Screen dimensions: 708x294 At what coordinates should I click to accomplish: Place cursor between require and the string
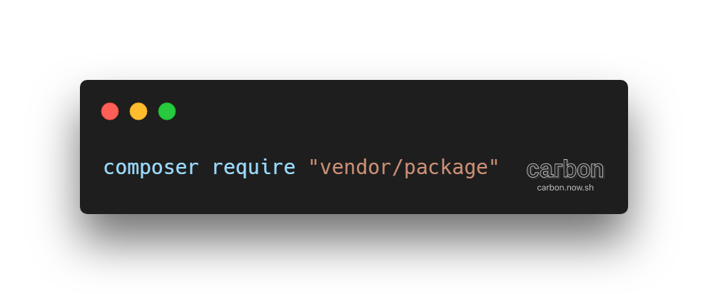(302, 168)
